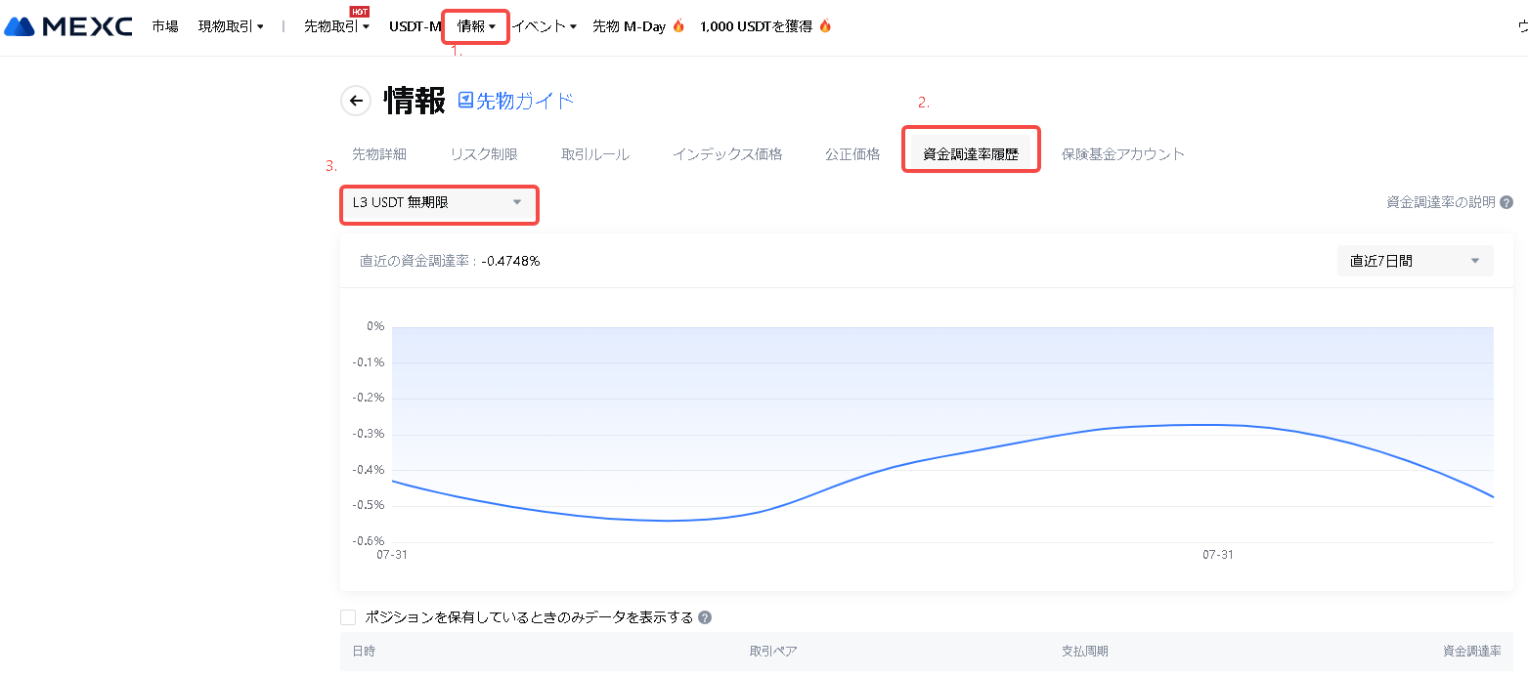Viewport: 1528px width, 676px height.
Task: Expand the 現物取引 menu
Action: (231, 26)
